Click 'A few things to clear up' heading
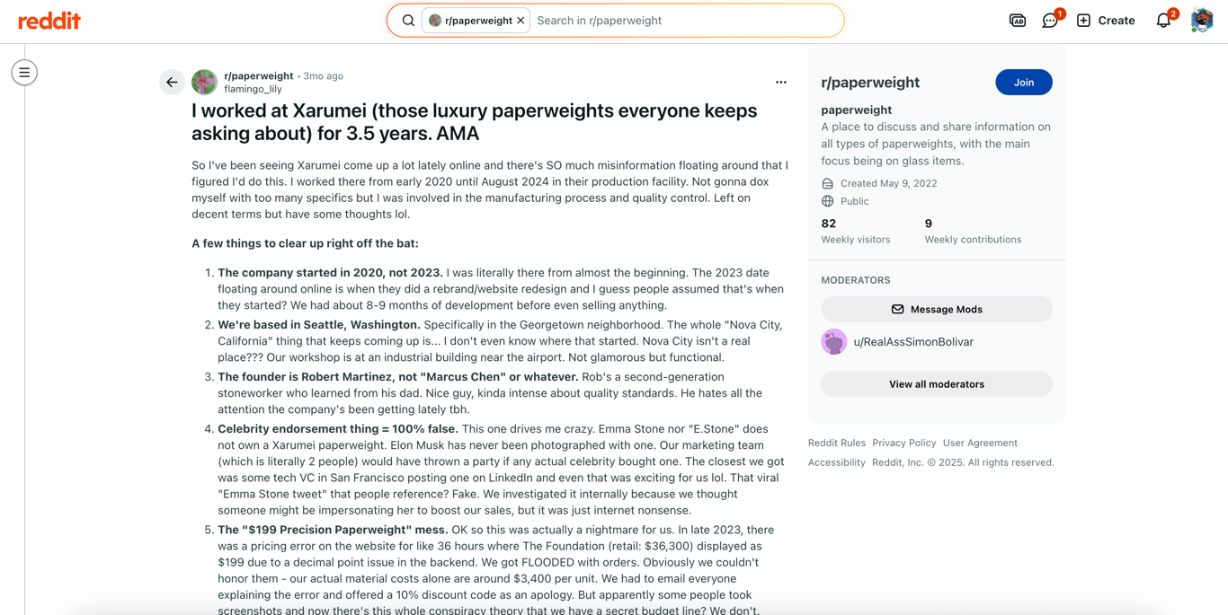This screenshot has height=615, width=1228. click(305, 243)
